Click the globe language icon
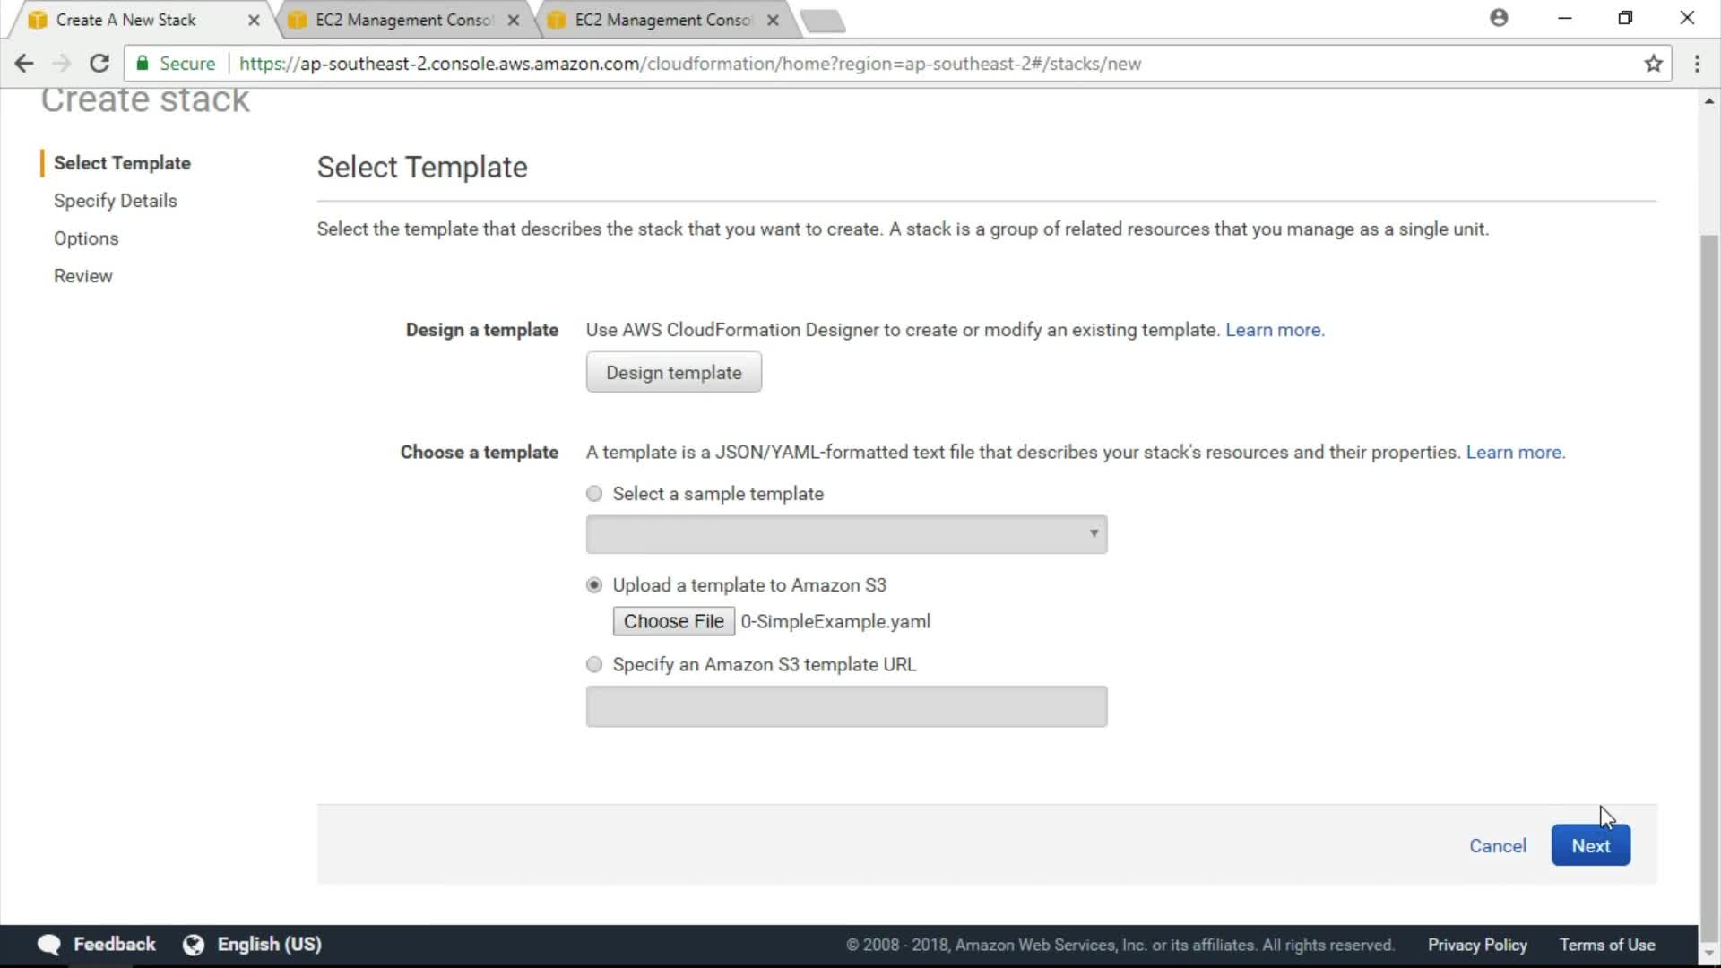Image resolution: width=1721 pixels, height=968 pixels. point(194,944)
